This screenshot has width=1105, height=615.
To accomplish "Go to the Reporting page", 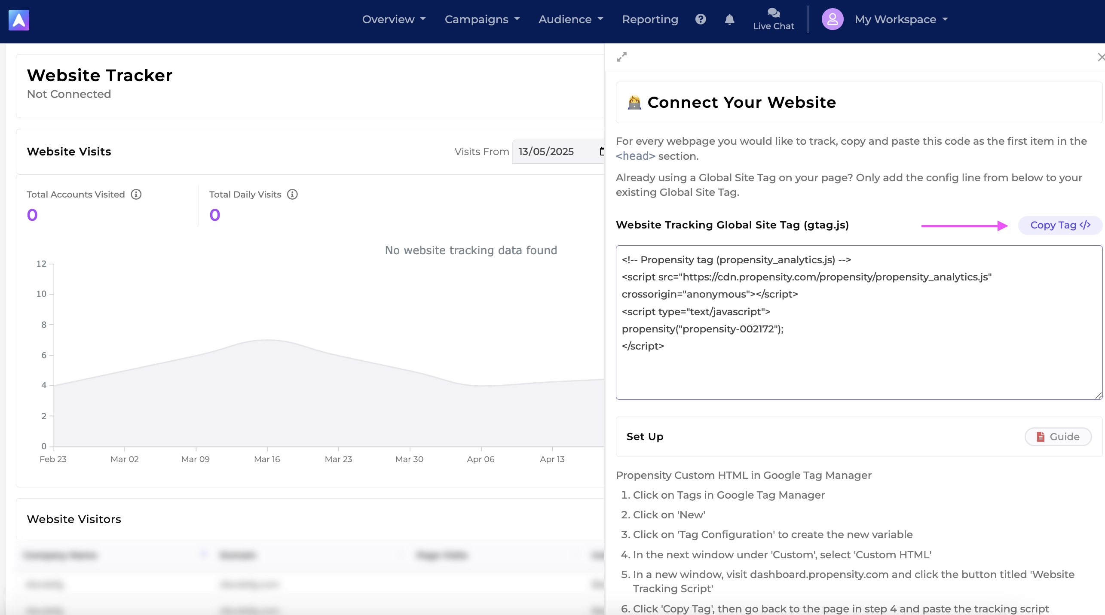I will pos(650,19).
